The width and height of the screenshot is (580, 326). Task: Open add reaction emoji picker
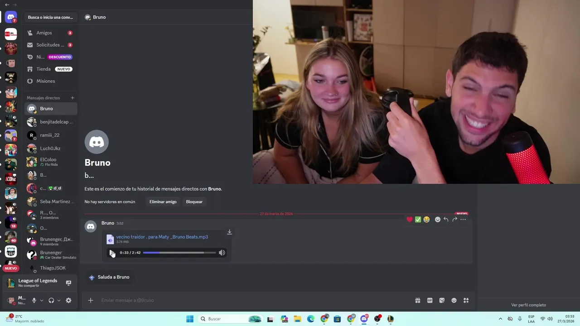pos(438,220)
